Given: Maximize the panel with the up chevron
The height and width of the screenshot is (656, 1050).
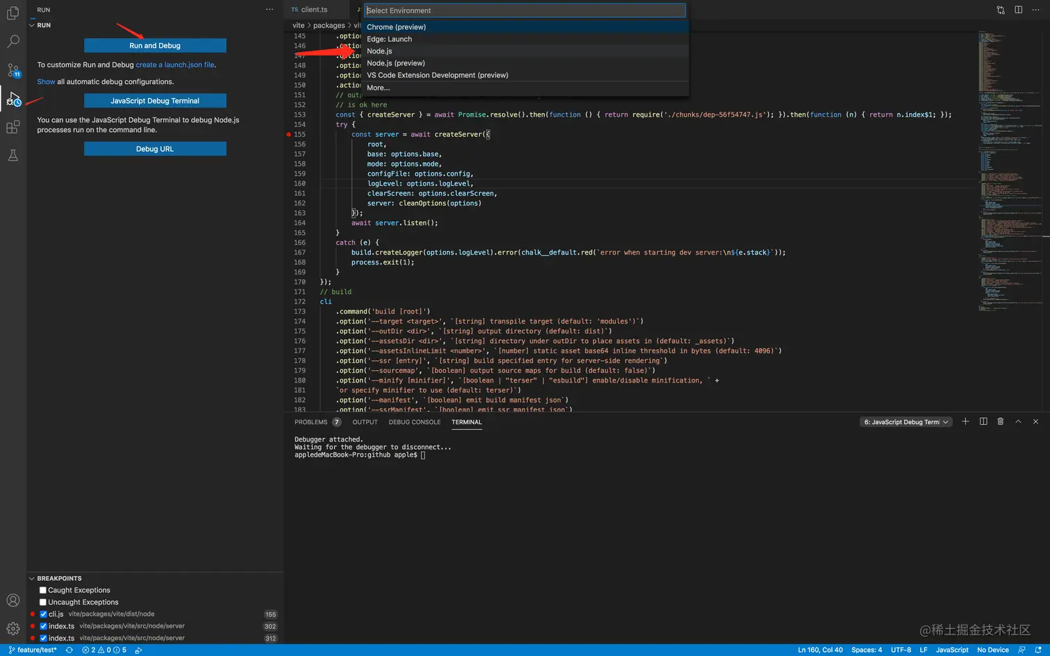Looking at the screenshot, I should tap(1018, 421).
